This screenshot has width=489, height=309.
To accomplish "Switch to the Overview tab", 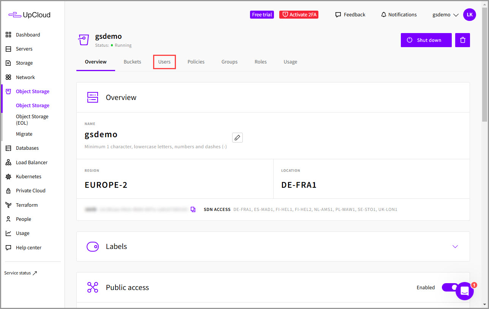I will (96, 62).
